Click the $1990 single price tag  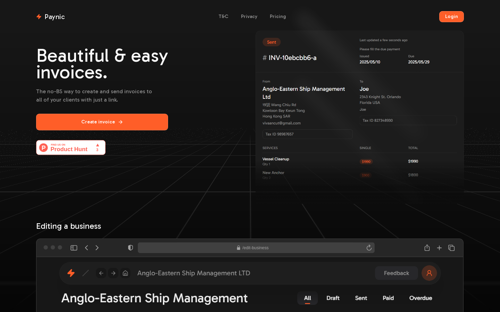(366, 162)
